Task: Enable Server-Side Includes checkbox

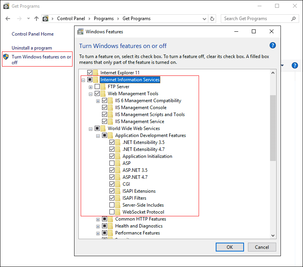Action: 112,205
